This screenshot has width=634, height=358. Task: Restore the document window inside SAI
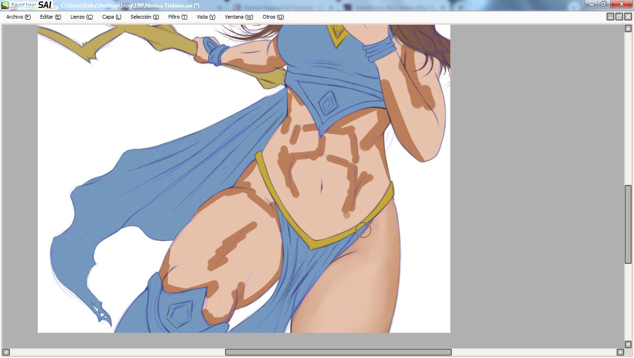(619, 17)
